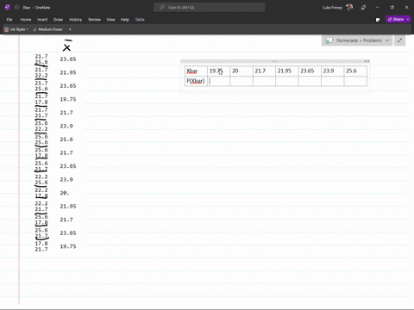The height and width of the screenshot is (310, 414).
Task: Click the search magnifier icon
Action: click(162, 7)
